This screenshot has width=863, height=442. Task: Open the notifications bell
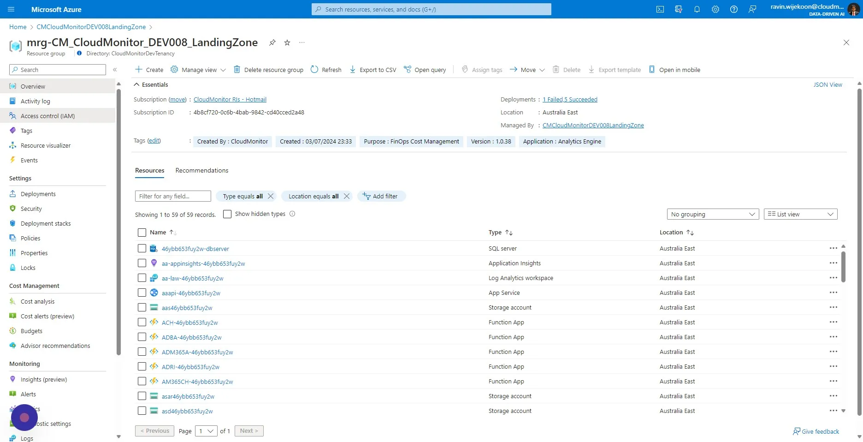[x=697, y=9]
